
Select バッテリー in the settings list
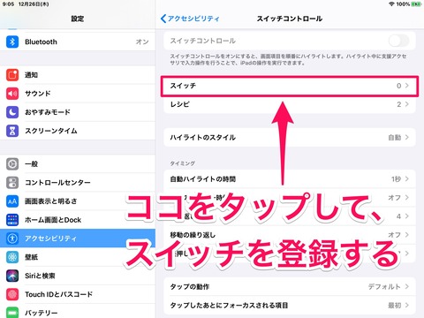pos(78,311)
